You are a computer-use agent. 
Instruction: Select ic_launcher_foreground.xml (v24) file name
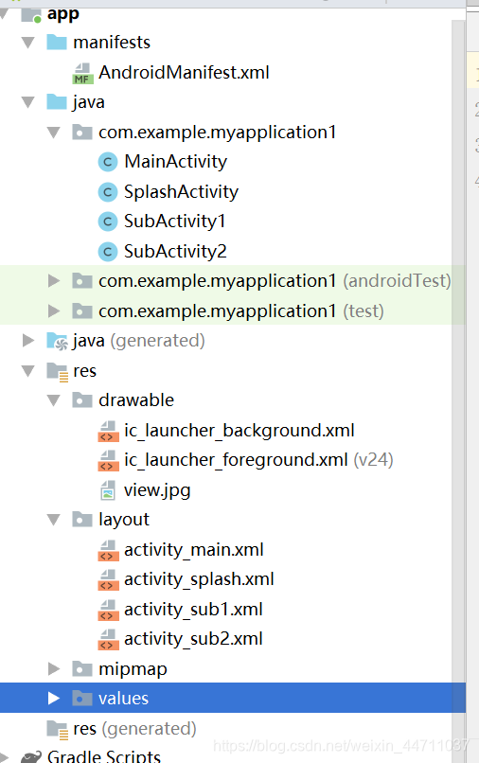pos(258,460)
